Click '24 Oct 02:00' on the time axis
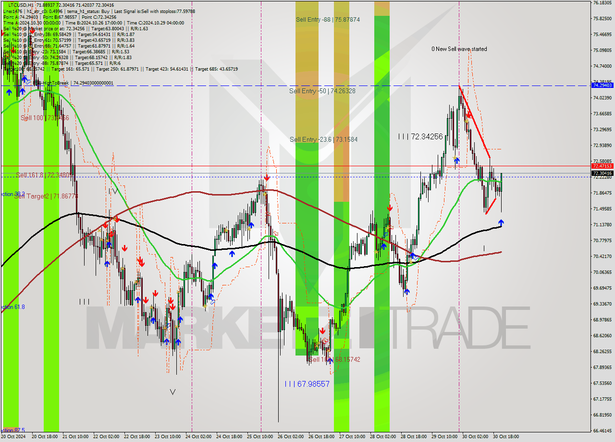Viewport: 615px width, 442px height. pos(198,436)
